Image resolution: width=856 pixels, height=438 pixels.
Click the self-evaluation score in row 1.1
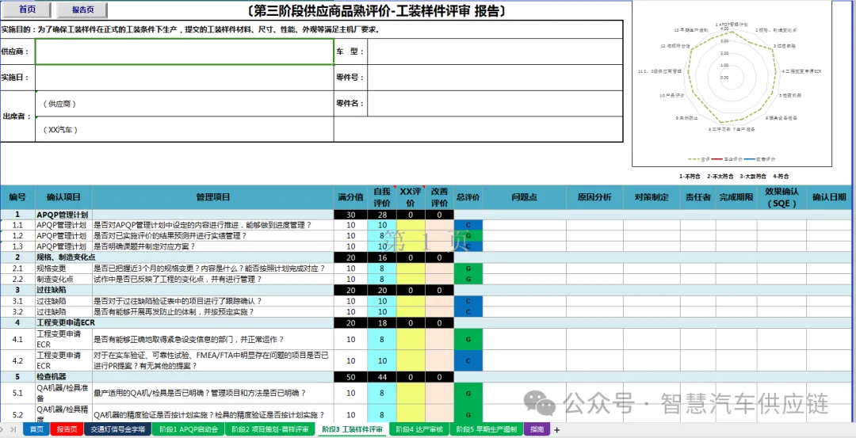coord(382,225)
